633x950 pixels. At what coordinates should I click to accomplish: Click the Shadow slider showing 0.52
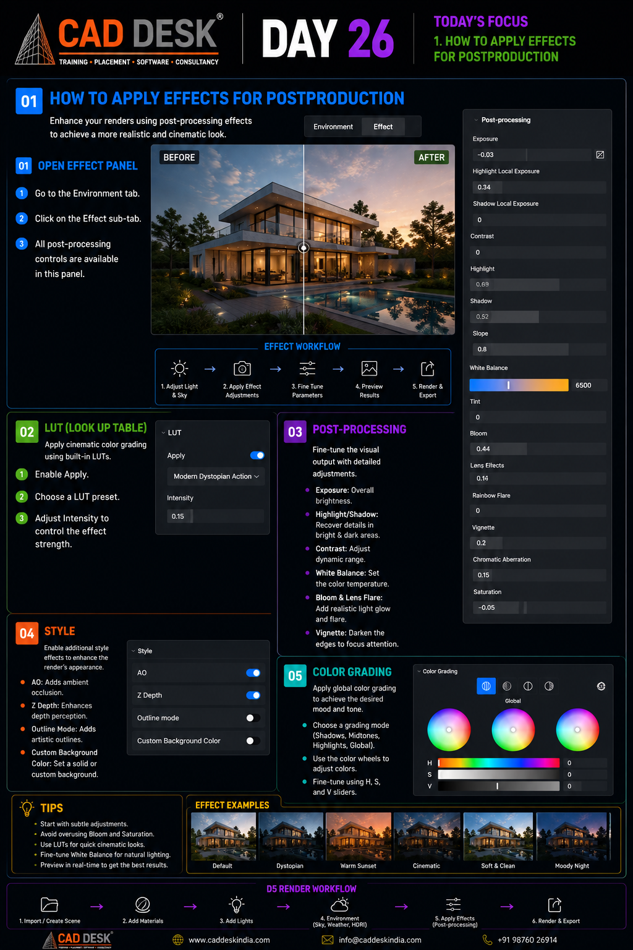pos(538,317)
